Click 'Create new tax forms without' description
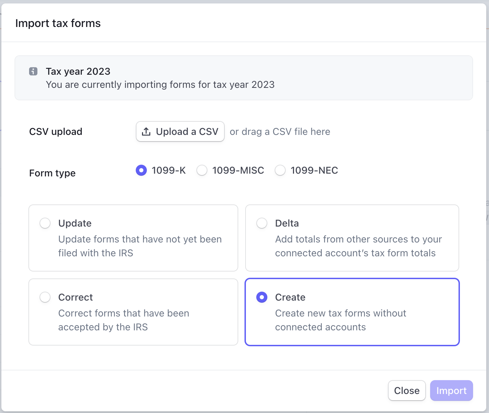The image size is (489, 413). click(340, 320)
